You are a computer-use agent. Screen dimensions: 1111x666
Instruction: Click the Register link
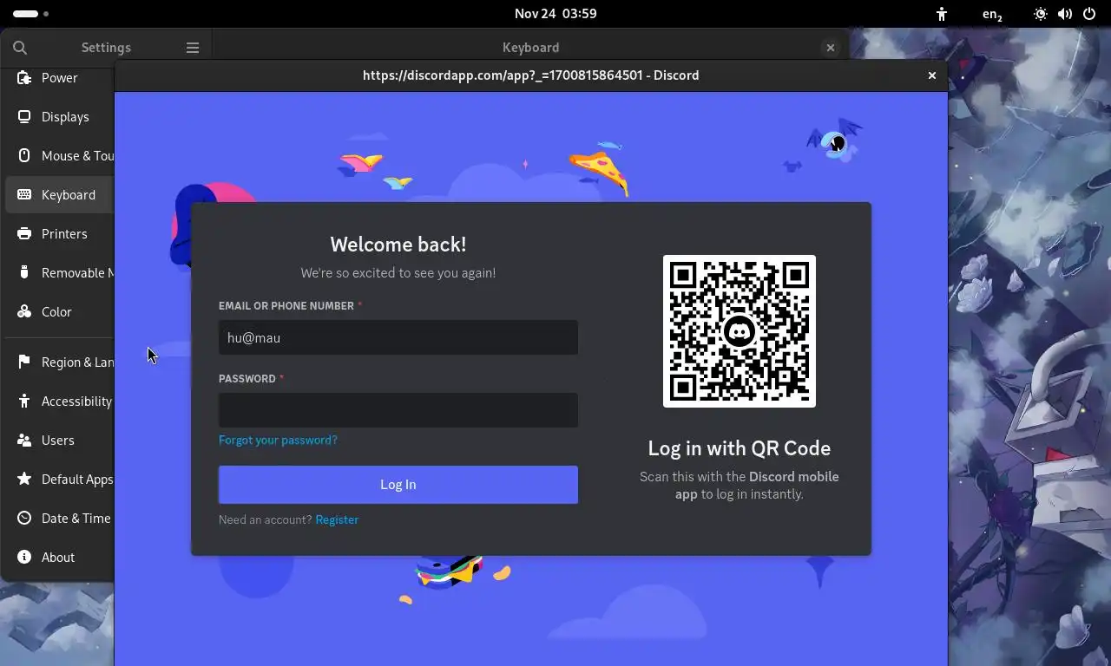[337, 520]
